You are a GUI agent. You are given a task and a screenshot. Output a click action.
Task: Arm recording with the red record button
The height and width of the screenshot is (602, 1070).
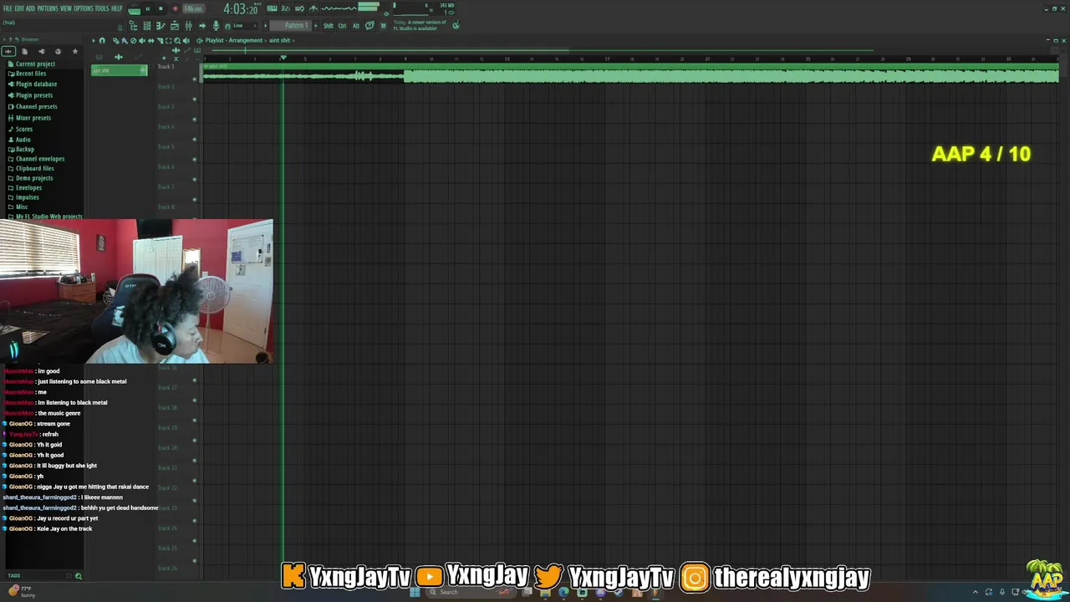175,8
